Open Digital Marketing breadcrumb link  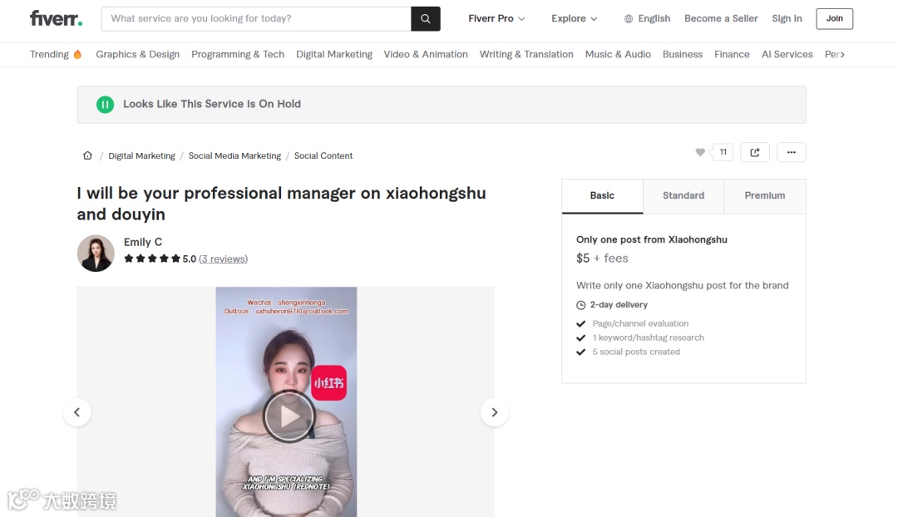coord(141,155)
